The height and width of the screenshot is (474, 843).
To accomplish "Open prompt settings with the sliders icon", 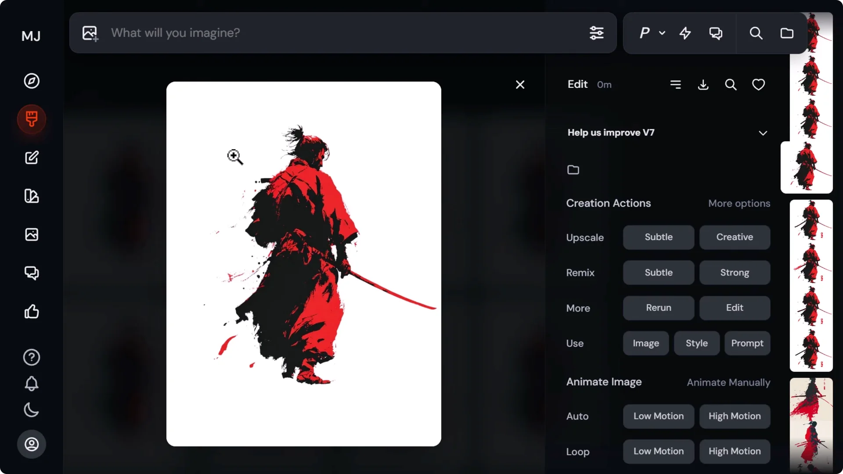I will (x=597, y=33).
